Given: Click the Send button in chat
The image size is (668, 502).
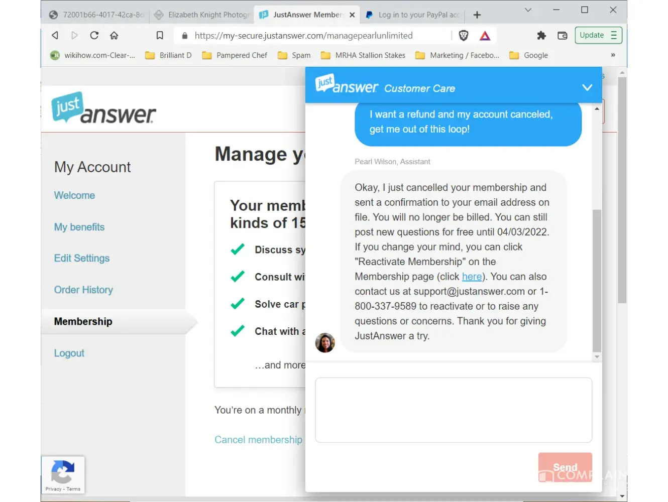Looking at the screenshot, I should tap(565, 467).
